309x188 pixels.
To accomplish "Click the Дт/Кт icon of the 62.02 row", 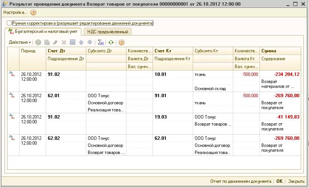I will 12,138.
